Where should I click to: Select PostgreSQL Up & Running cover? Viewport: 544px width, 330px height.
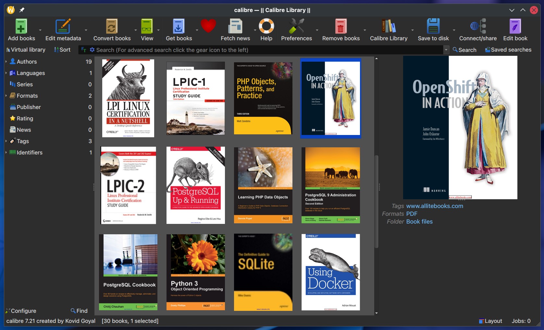click(x=196, y=185)
